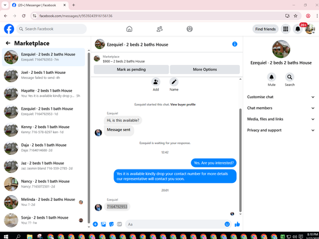The height and width of the screenshot is (239, 319).
Task: Open Windows taskbar search
Action: [x=19, y=236]
